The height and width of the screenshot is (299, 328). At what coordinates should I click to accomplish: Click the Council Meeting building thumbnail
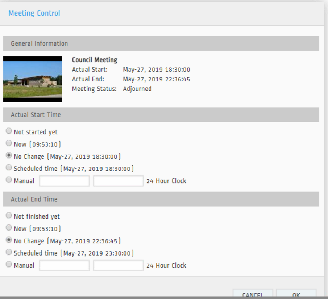pyautogui.click(x=32, y=79)
